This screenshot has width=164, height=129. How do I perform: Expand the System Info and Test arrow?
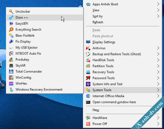[158, 84]
